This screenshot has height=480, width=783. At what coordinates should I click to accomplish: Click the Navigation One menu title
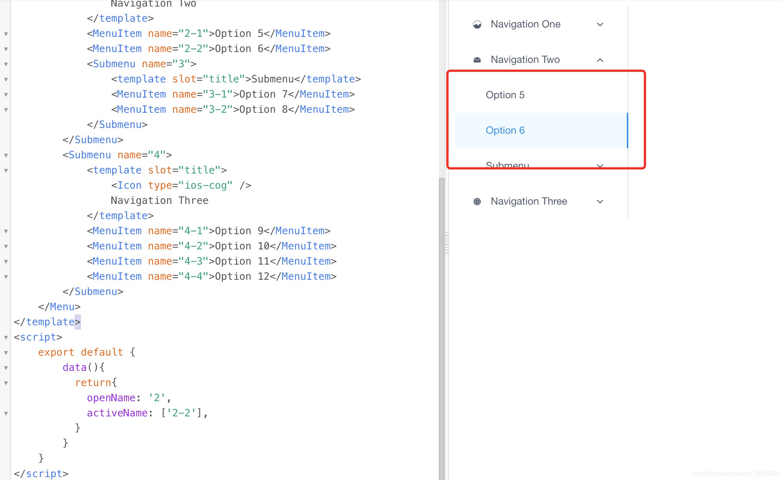(526, 24)
